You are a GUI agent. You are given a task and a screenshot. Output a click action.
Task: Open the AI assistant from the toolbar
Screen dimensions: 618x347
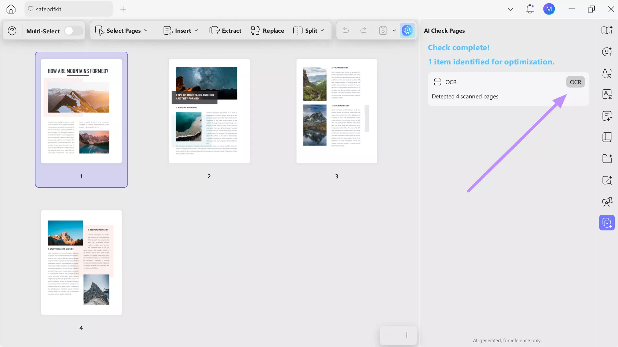click(407, 30)
